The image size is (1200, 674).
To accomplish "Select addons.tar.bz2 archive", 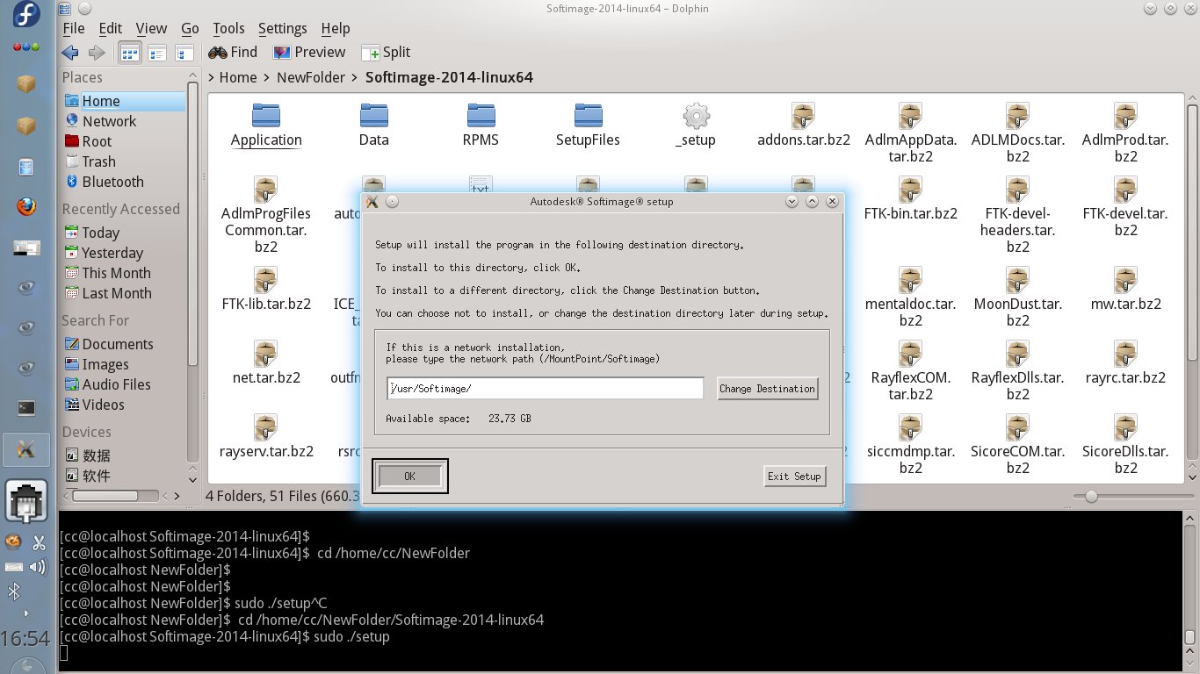I will (804, 125).
